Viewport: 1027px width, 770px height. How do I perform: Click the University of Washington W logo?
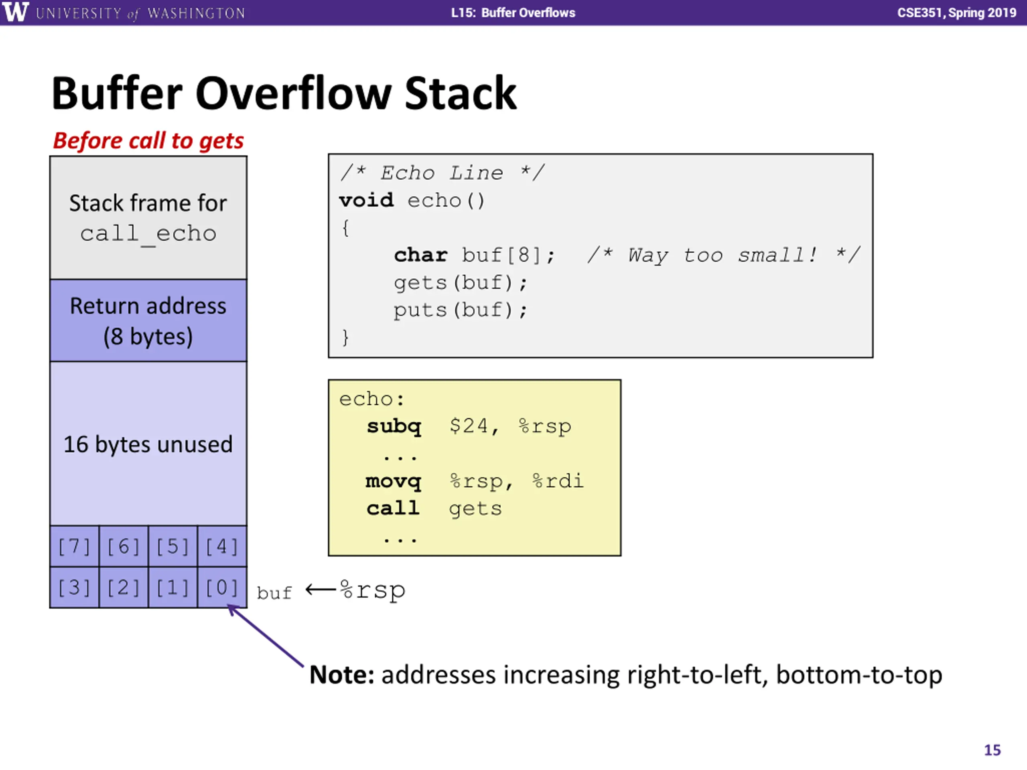15,12
